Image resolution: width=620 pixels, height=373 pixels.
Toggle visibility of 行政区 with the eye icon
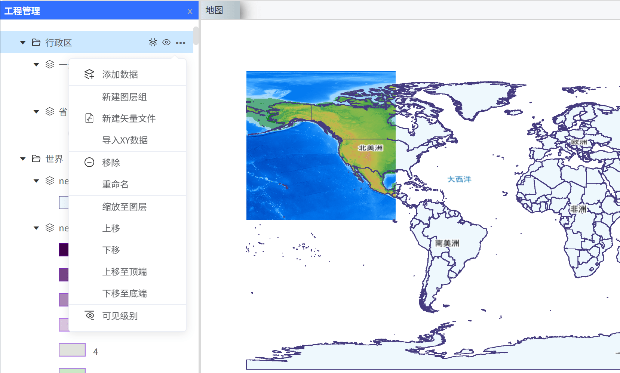(x=166, y=42)
